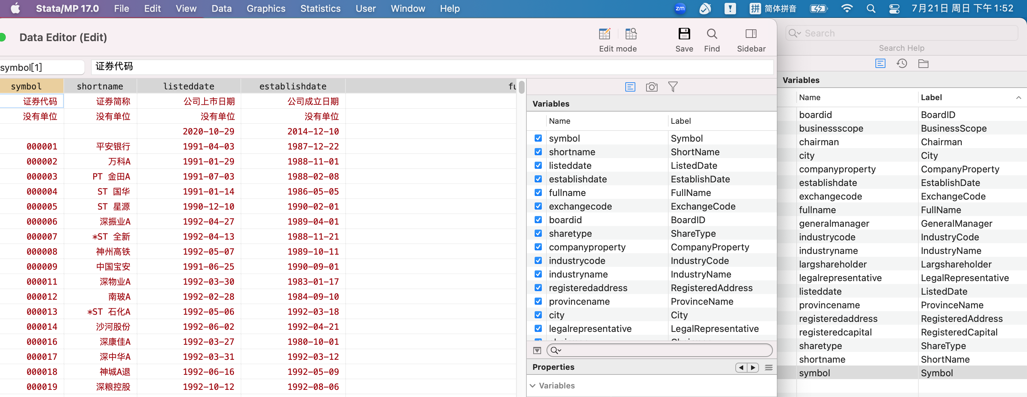Open Find in the Data Editor toolbar
1027x397 pixels.
pyautogui.click(x=712, y=34)
